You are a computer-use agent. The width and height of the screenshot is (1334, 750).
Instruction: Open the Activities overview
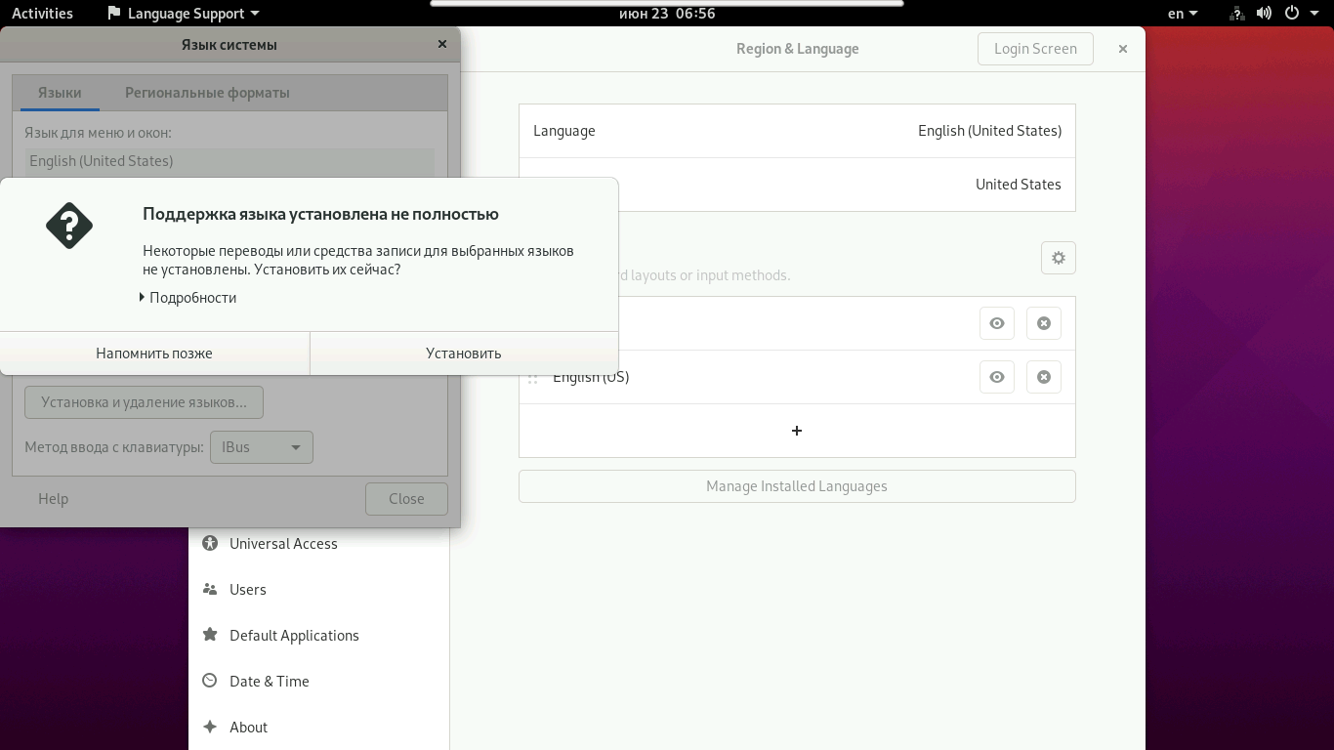(42, 14)
